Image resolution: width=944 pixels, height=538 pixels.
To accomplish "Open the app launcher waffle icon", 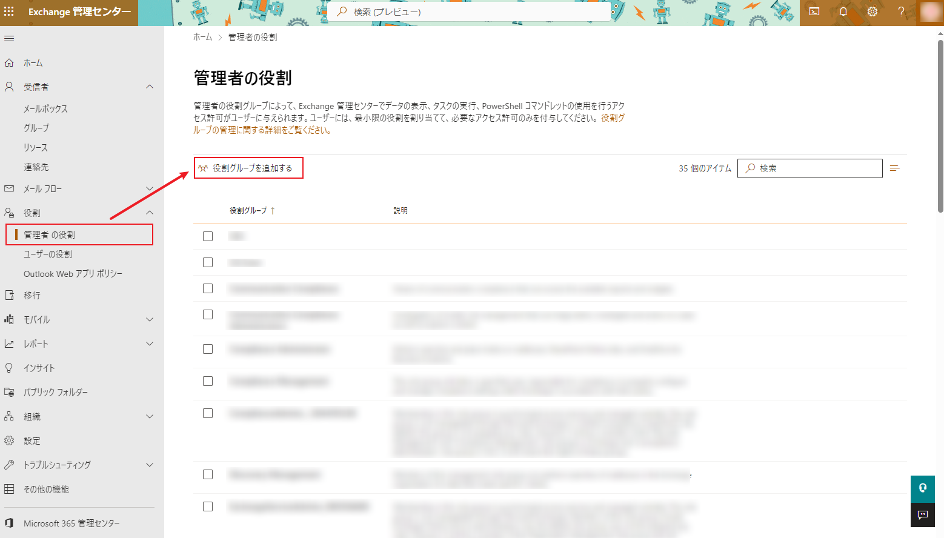I will point(9,12).
